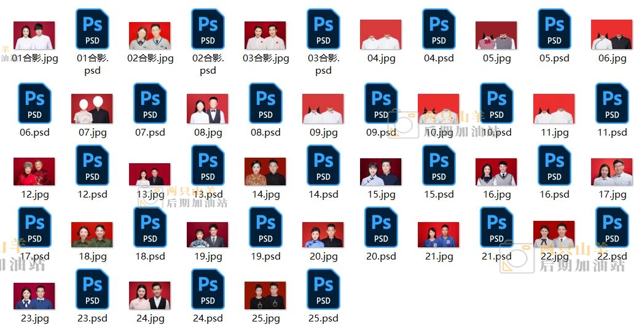Screen dimensions: 639x327
Task: Click the 02合影.psd file icon
Action: [208, 29]
